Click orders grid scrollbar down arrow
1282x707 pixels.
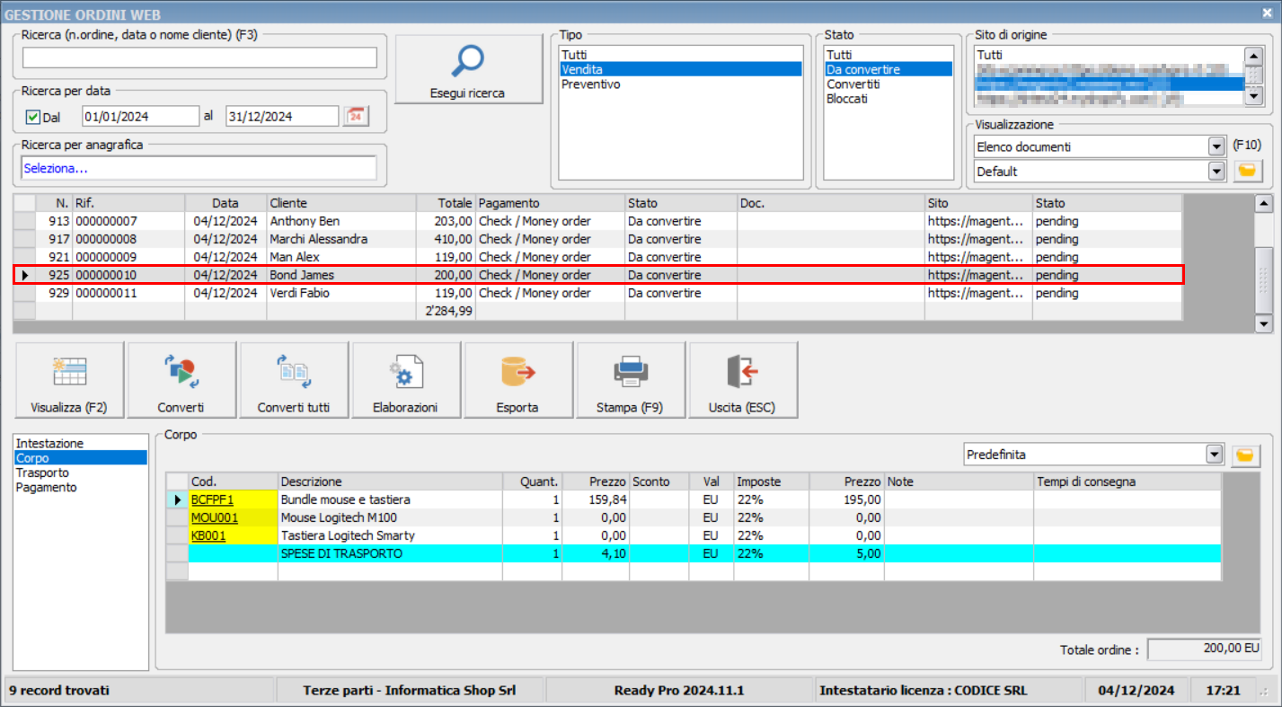1263,323
